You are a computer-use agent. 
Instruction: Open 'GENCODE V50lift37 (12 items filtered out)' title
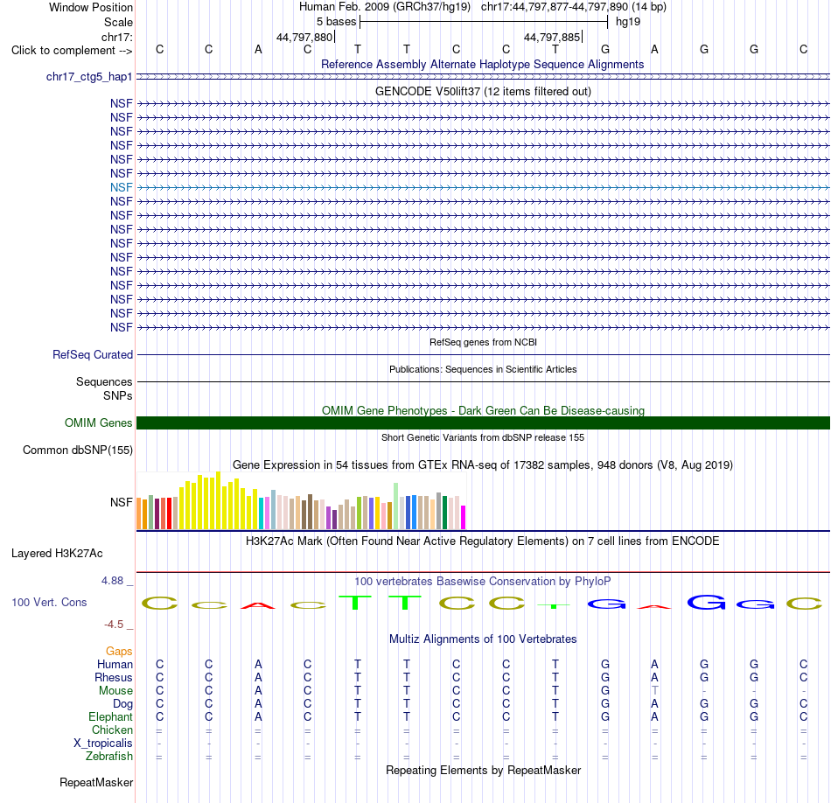click(x=483, y=91)
